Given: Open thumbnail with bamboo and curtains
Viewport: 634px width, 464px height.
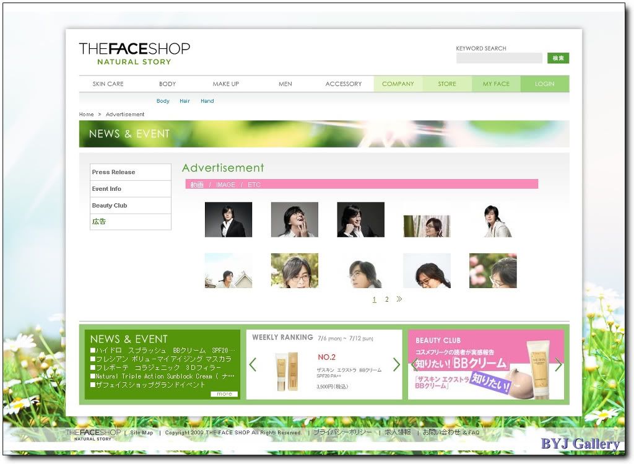Looking at the screenshot, I should pyautogui.click(x=427, y=226).
